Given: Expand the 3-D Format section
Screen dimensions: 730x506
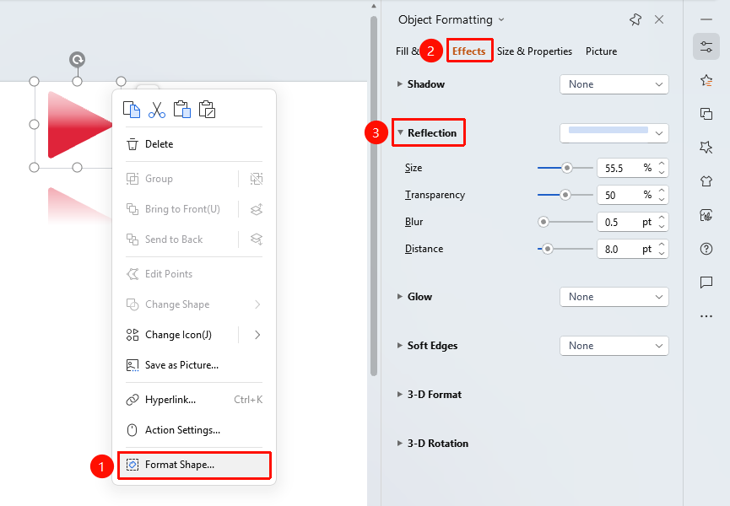Looking at the screenshot, I should pyautogui.click(x=400, y=395).
